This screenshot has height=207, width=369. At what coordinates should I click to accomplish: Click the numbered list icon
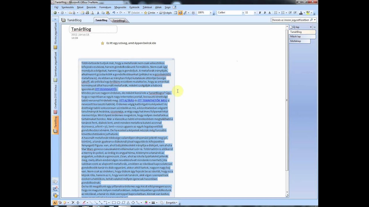point(283,13)
